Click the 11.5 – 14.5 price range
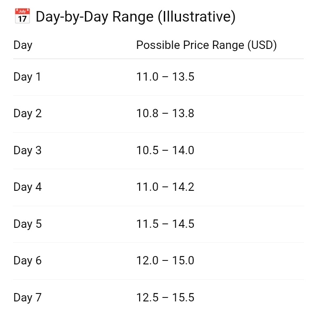 coord(165,224)
